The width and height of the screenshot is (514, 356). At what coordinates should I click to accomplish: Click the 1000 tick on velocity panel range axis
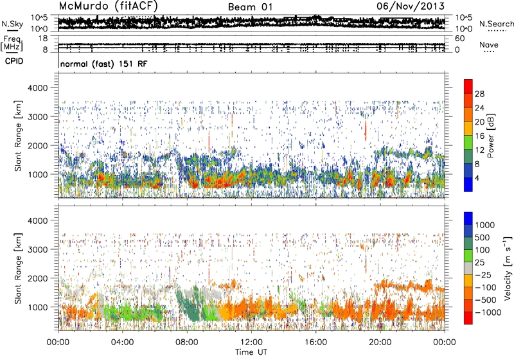coord(38,307)
